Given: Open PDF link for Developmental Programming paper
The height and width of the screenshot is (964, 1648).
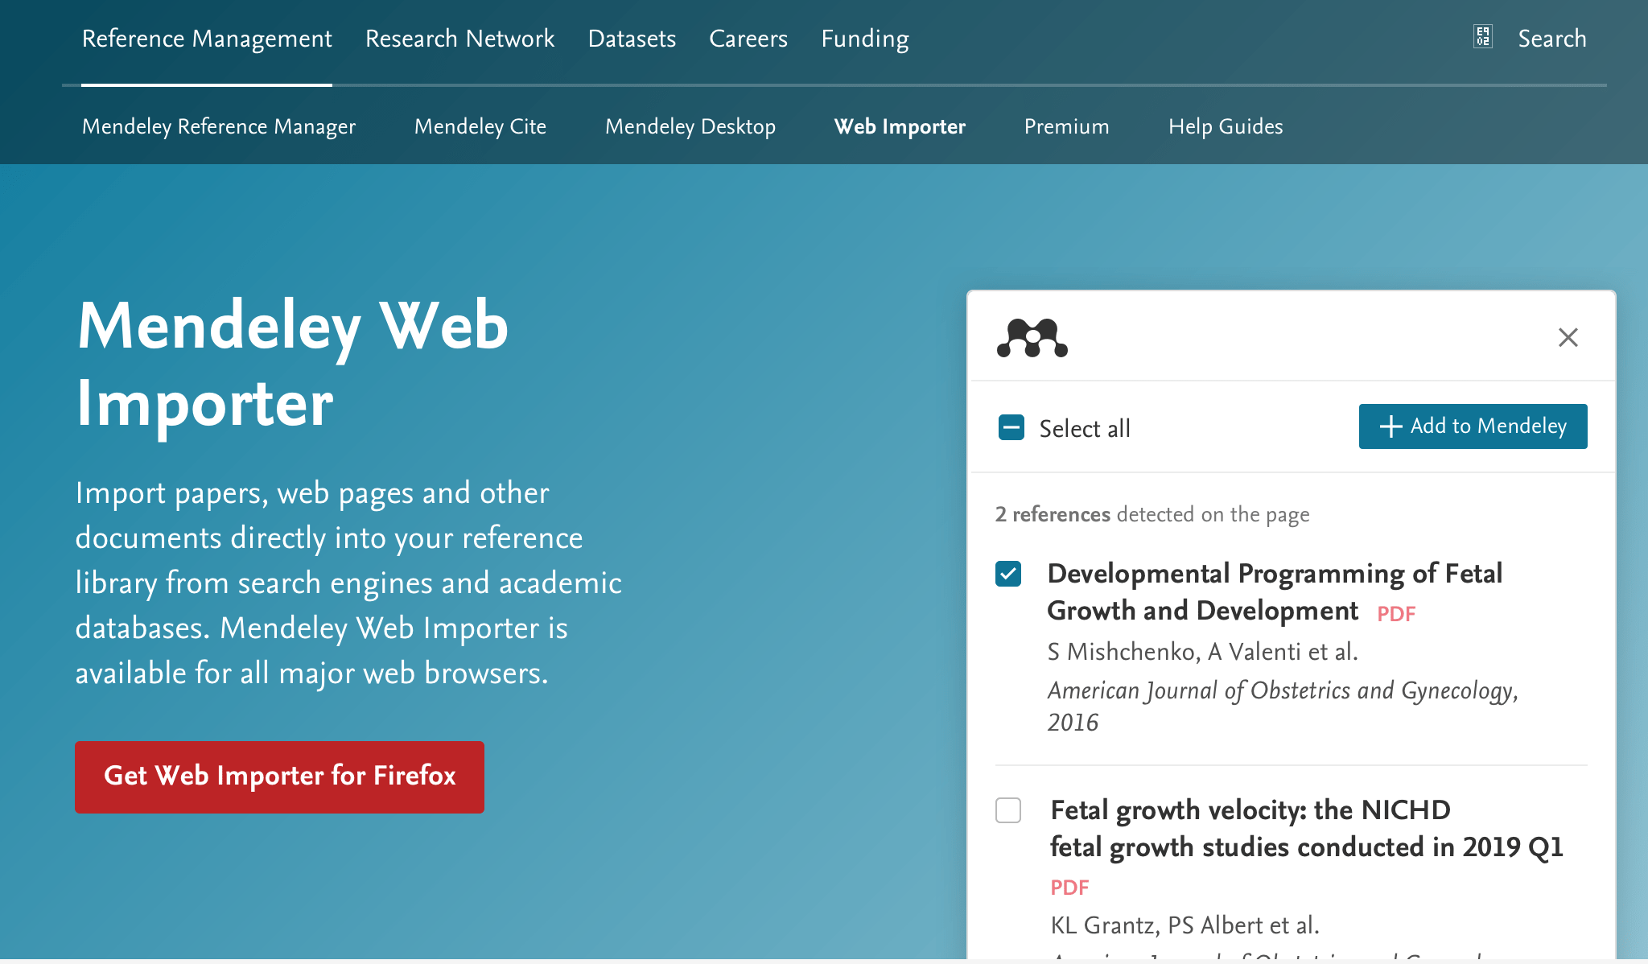Looking at the screenshot, I should 1395,614.
